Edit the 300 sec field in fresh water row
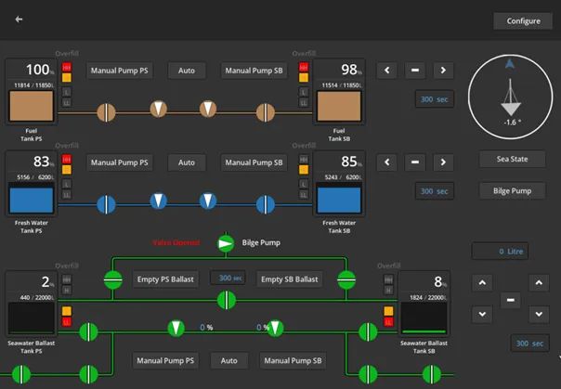This screenshot has width=561, height=389. click(x=435, y=191)
